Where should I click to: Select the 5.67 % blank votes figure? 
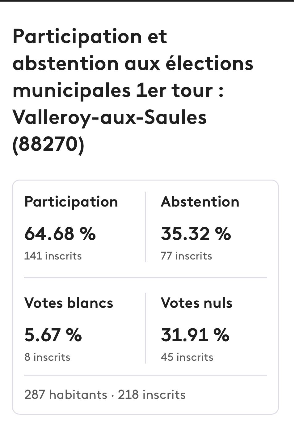point(53,335)
